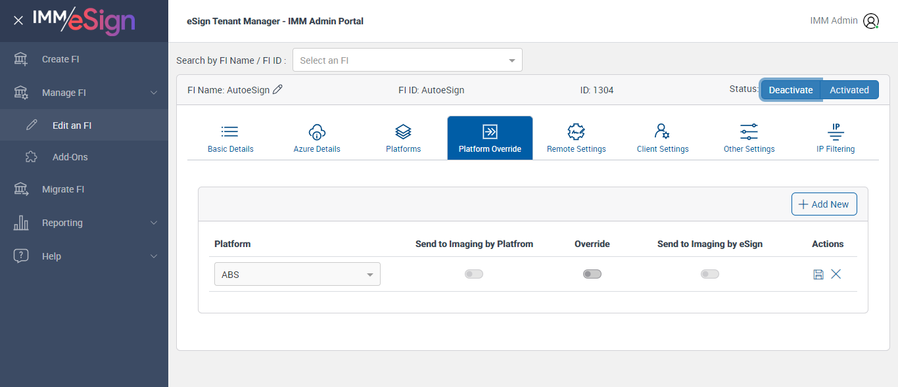Toggle Send to Imaging by Platfrom switch
The width and height of the screenshot is (898, 387).
pyautogui.click(x=474, y=274)
